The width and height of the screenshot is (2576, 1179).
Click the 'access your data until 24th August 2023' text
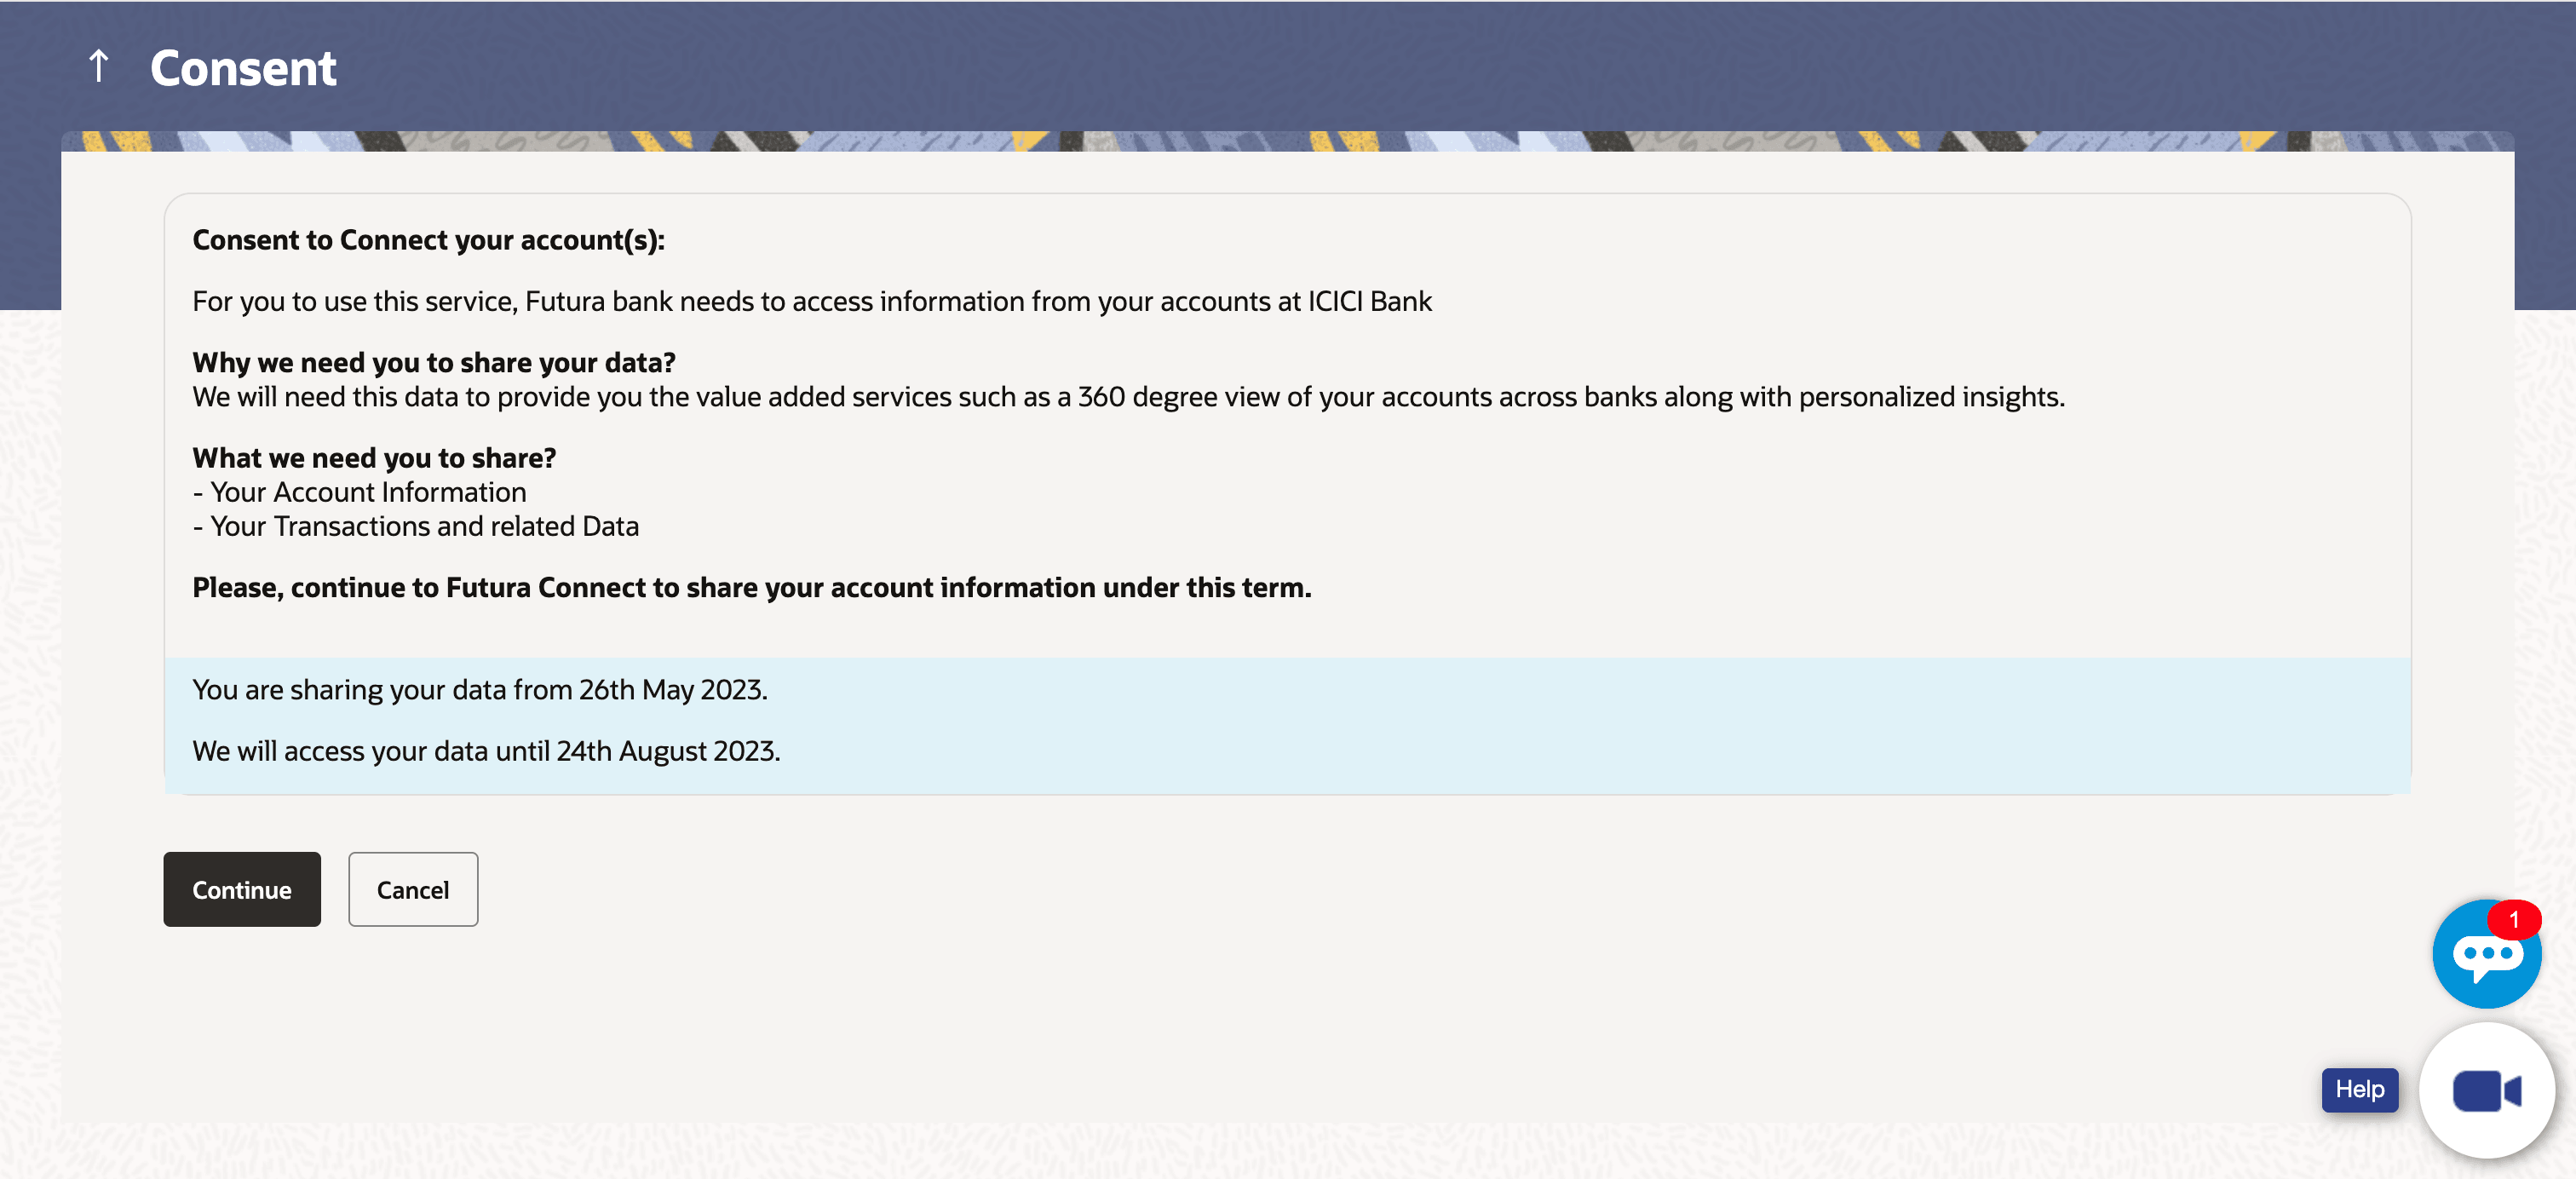tap(486, 751)
